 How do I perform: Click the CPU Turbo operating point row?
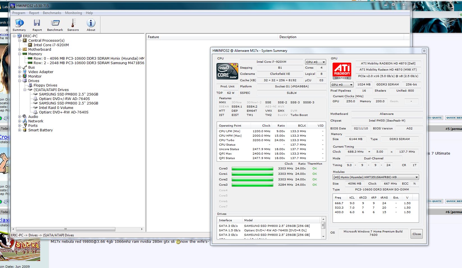(x=271, y=140)
